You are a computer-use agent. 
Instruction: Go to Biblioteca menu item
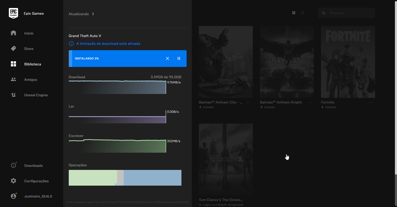(x=33, y=64)
